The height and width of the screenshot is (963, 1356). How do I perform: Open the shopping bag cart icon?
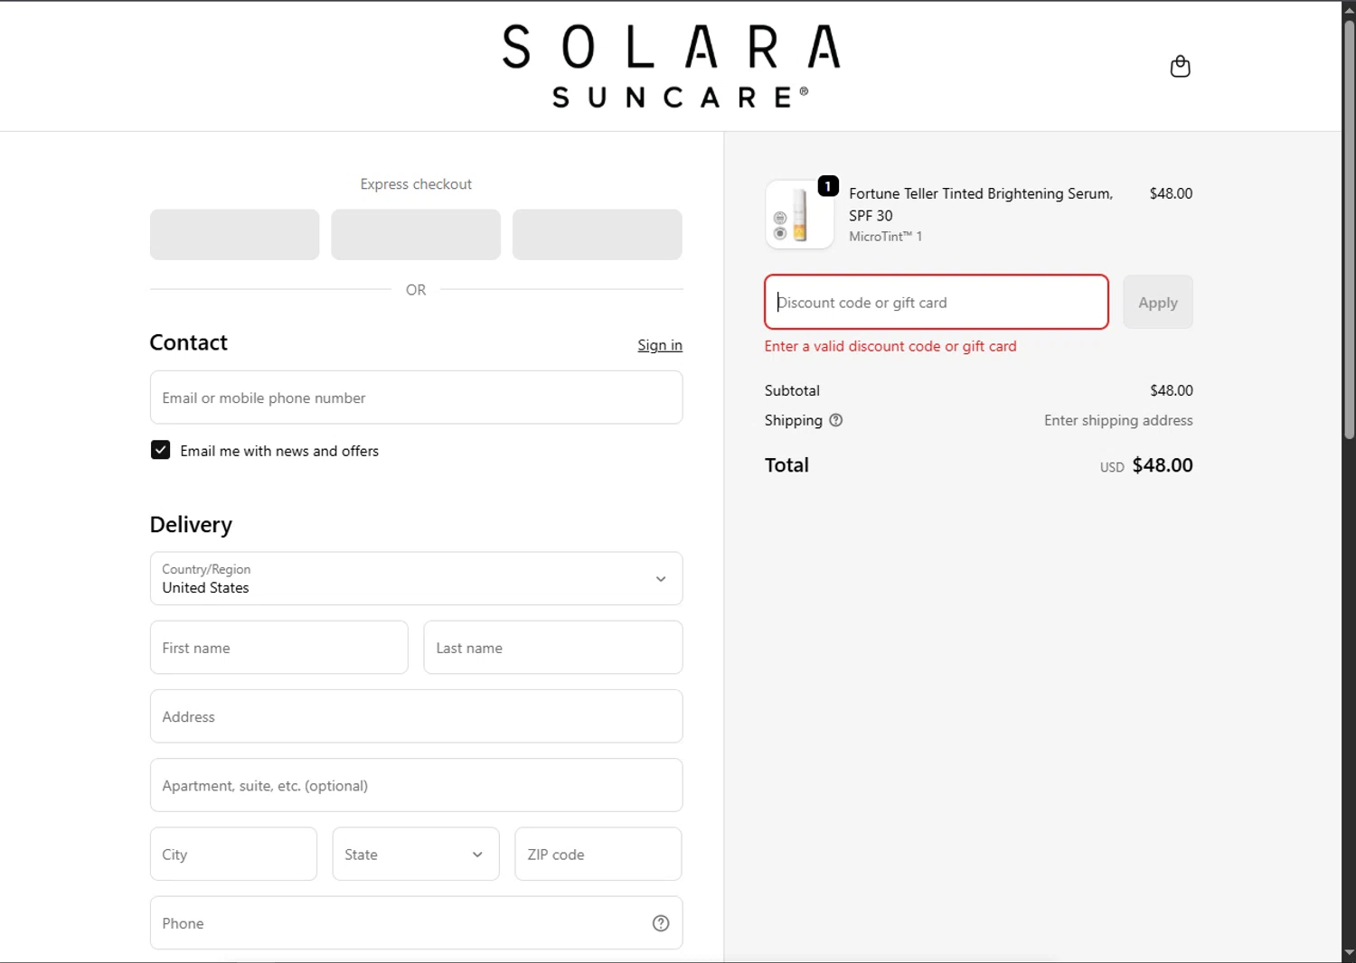click(1180, 66)
